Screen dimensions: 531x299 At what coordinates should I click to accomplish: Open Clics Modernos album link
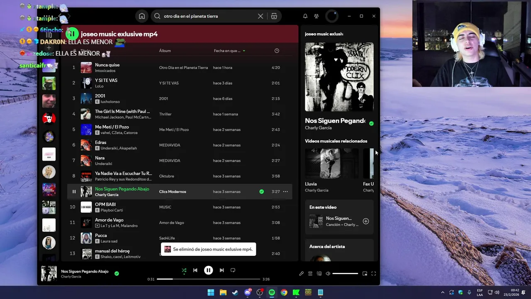tap(173, 191)
